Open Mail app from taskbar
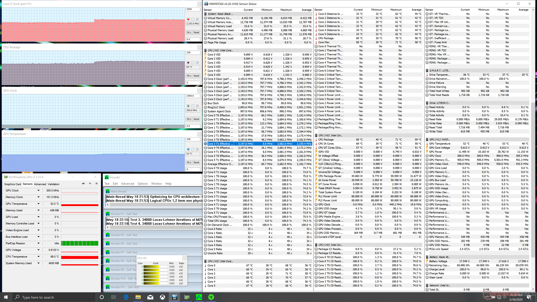Viewport: 537px width, 302px height. 150,297
